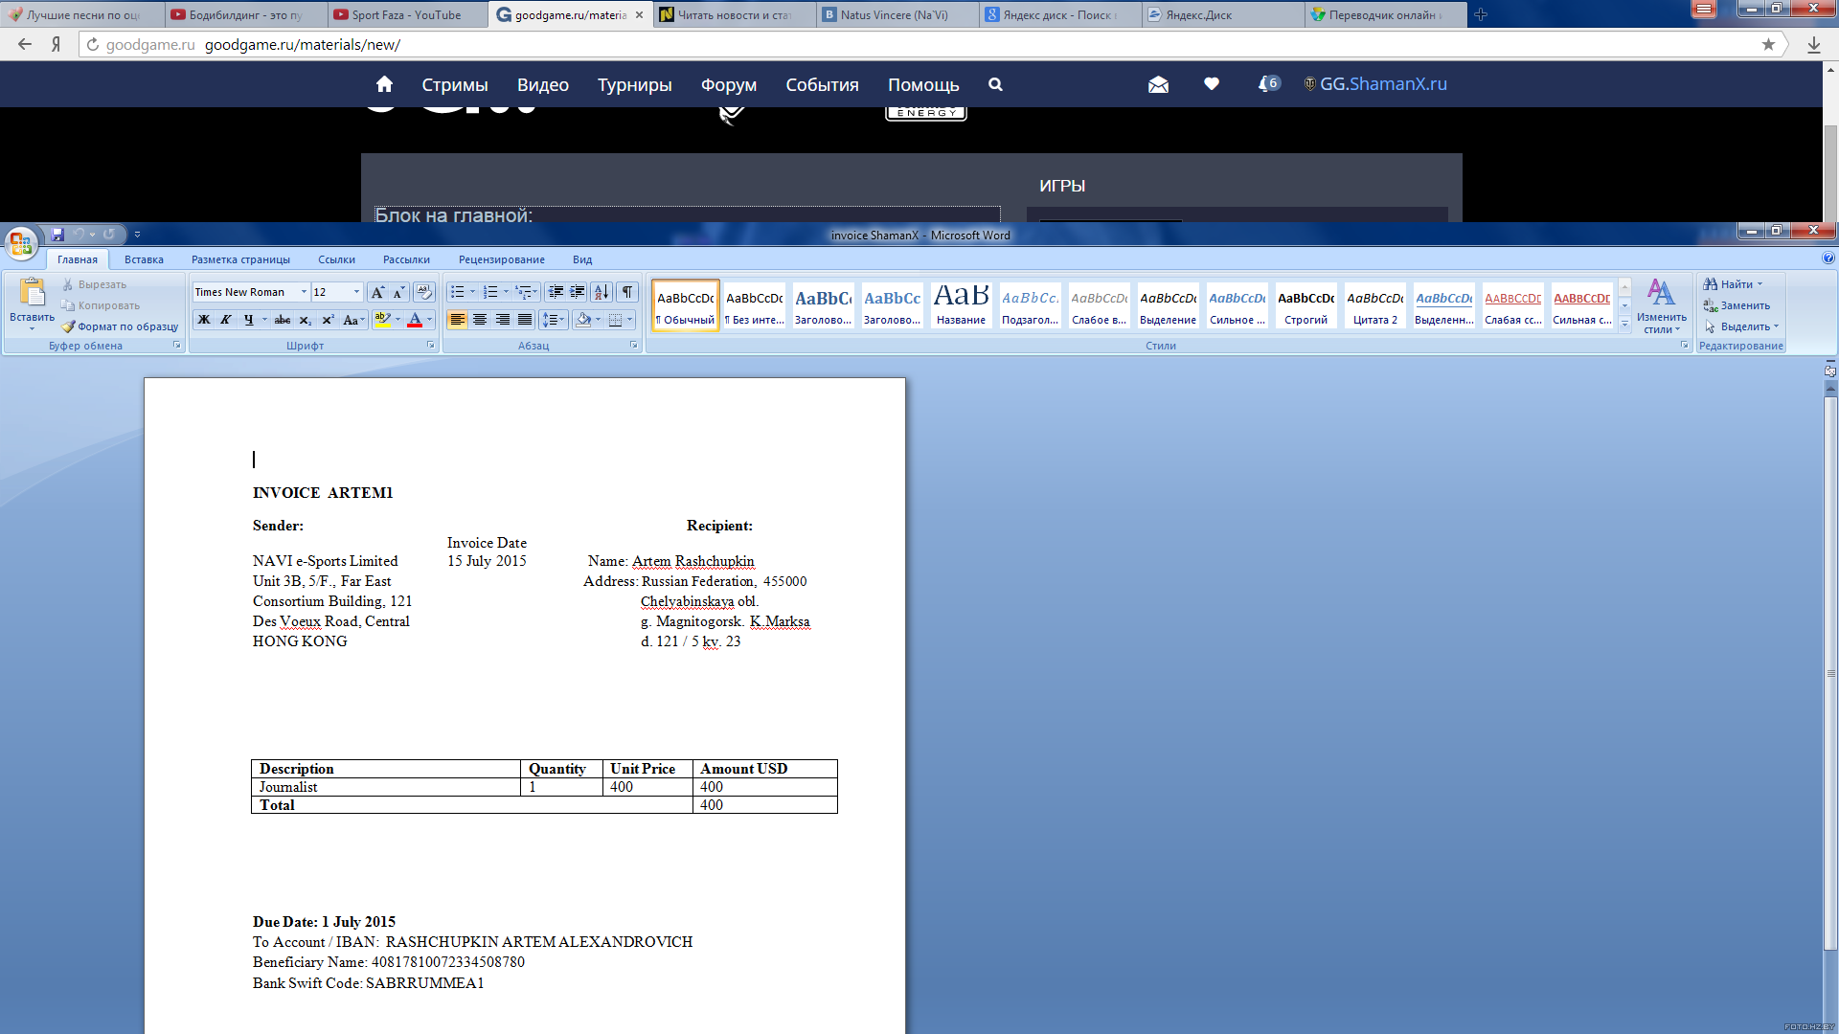Expand the styles gallery more arrow

[x=1624, y=325]
